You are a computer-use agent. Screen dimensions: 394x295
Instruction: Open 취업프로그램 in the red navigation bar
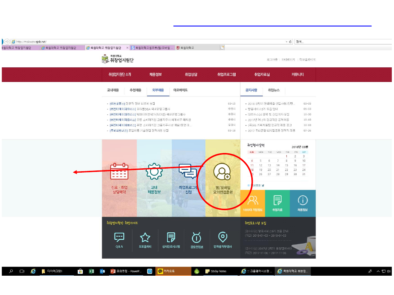coord(227,74)
